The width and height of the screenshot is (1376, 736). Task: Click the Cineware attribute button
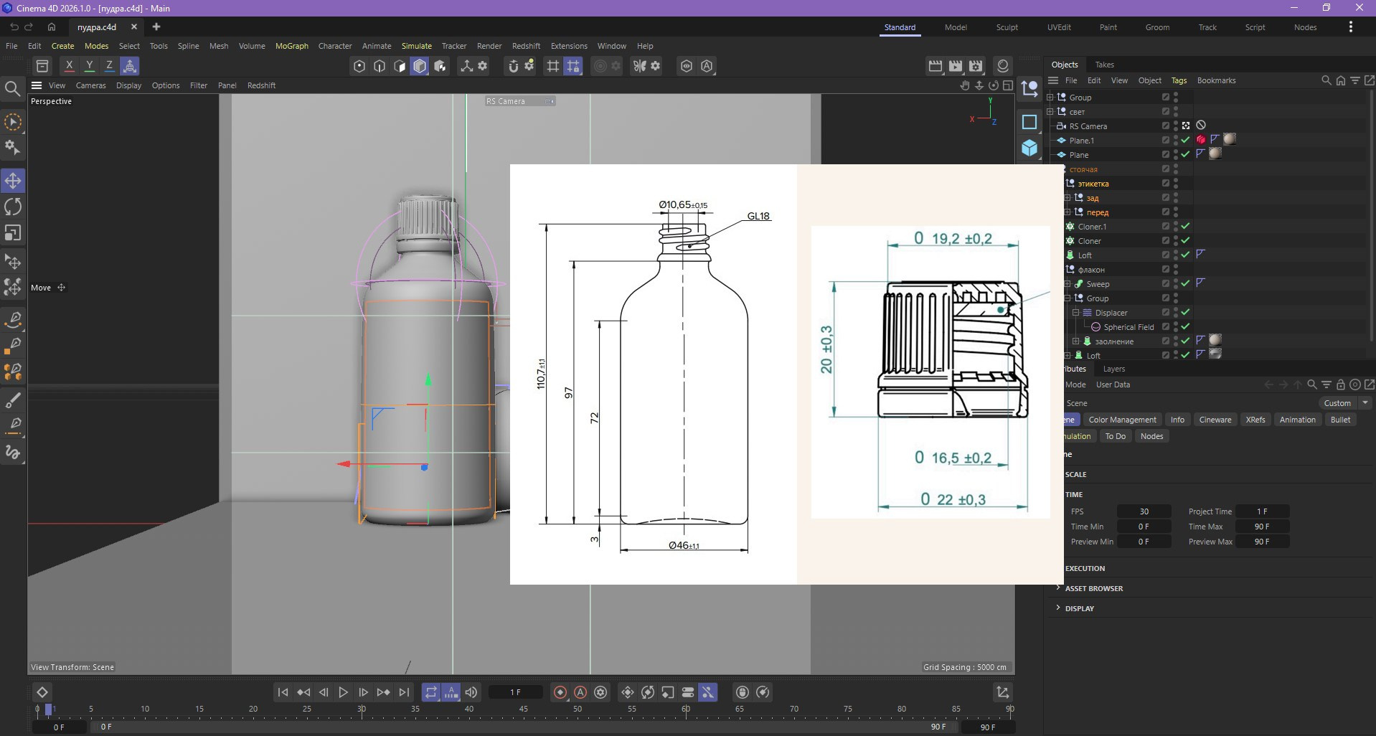(1215, 420)
